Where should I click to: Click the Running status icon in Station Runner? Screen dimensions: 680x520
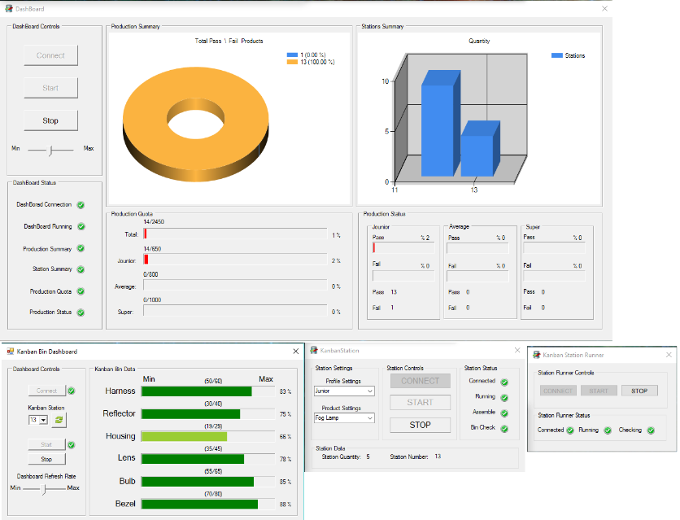[608, 430]
